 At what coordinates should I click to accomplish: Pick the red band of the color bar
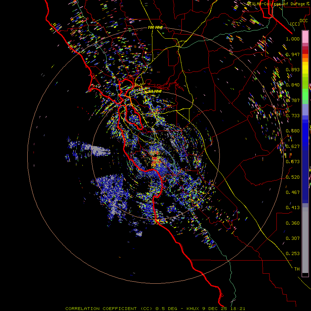click(305, 52)
